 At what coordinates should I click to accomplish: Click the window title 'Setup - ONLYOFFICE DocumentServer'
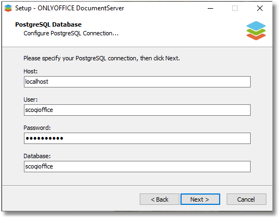coord(70,8)
